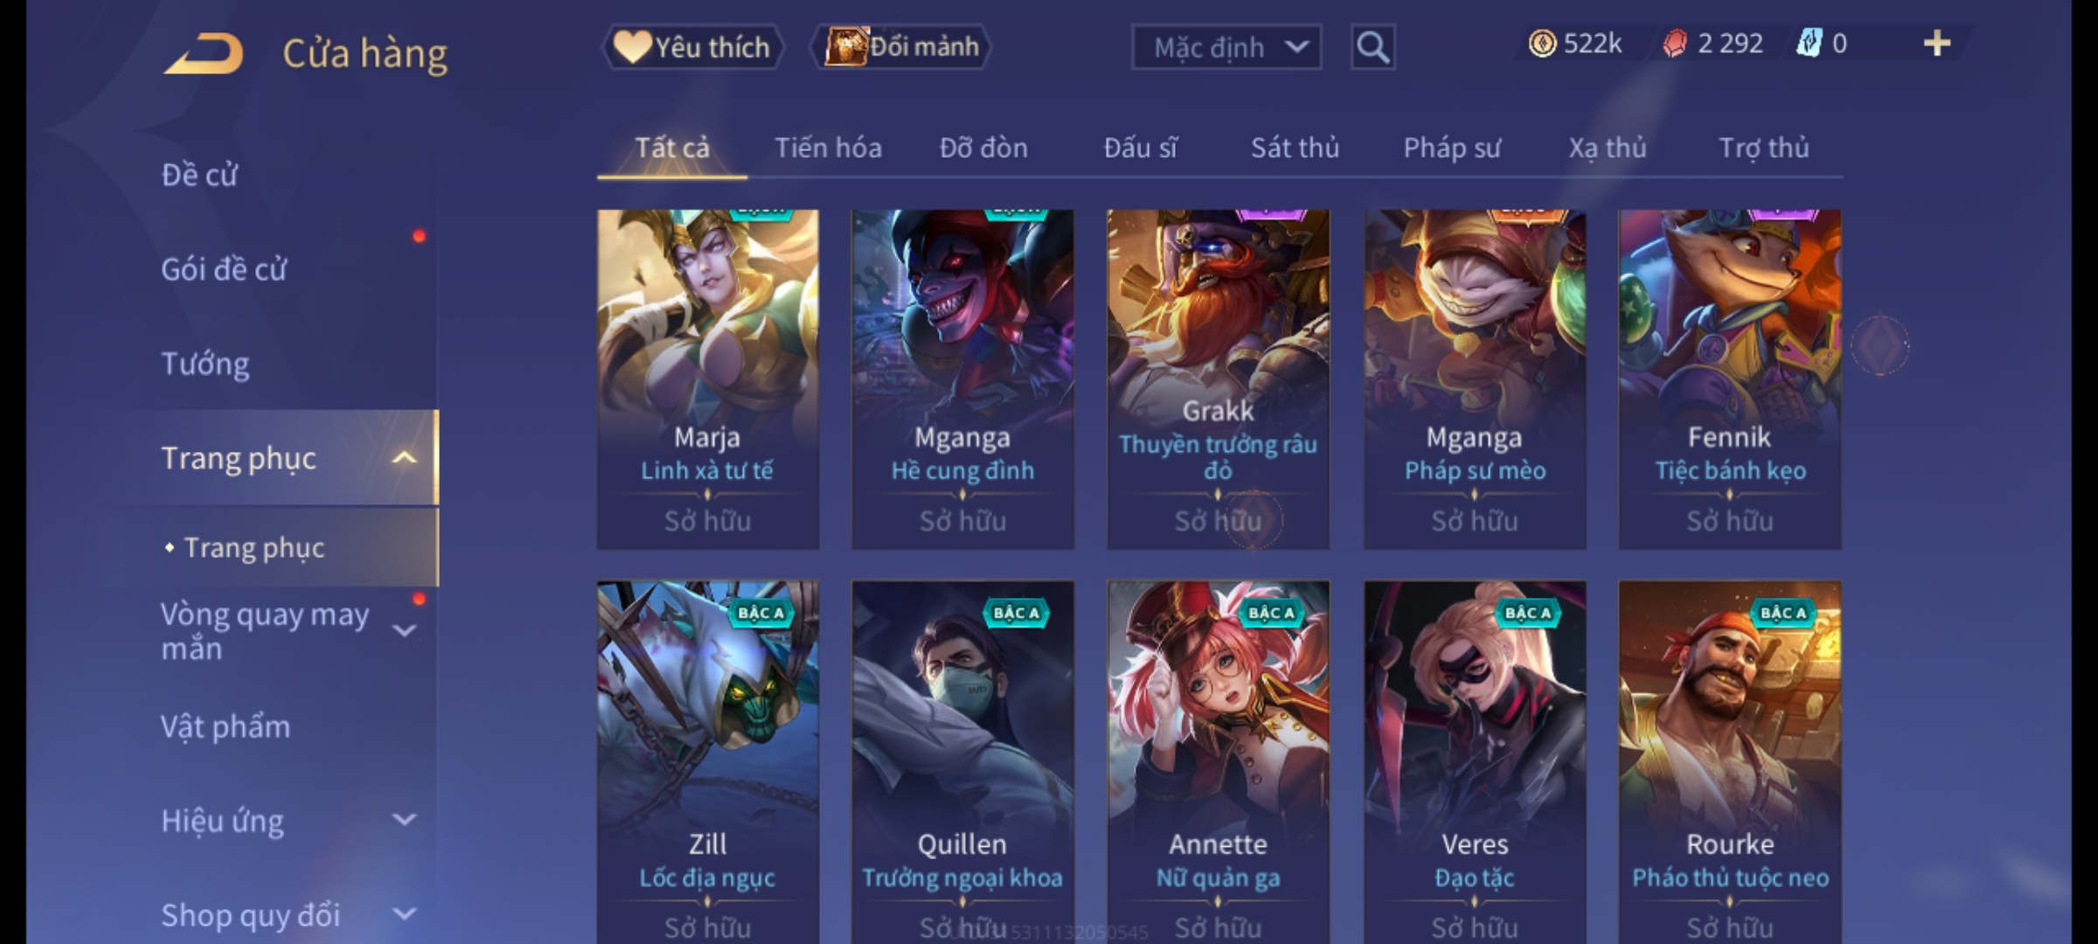The width and height of the screenshot is (2098, 944).
Task: Open Đổi mảnh fragment exchange button
Action: coord(901,46)
